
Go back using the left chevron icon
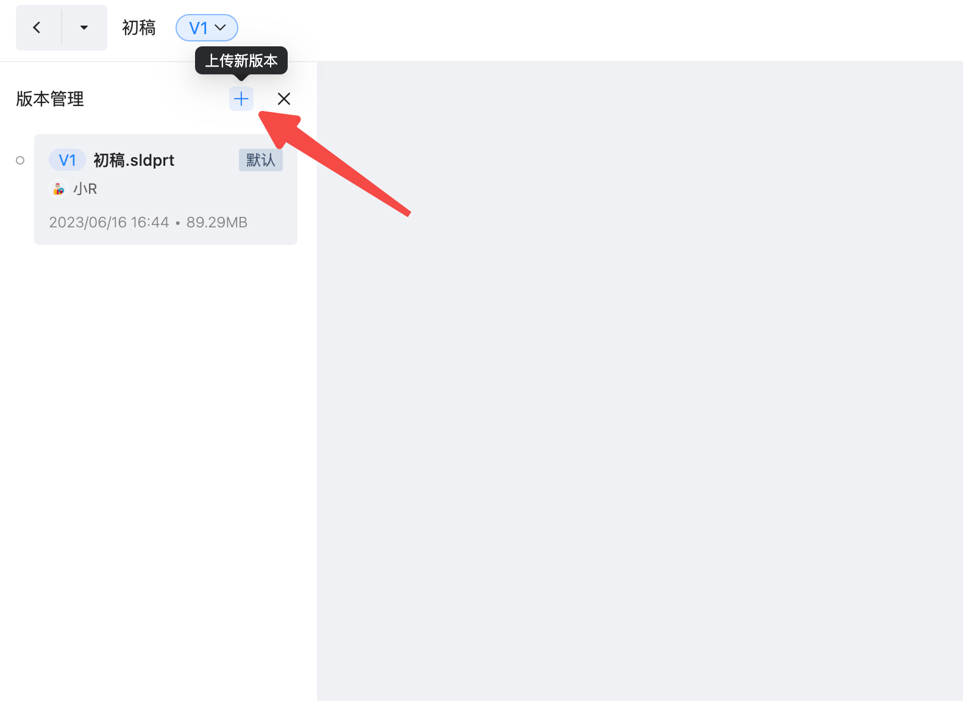[38, 27]
